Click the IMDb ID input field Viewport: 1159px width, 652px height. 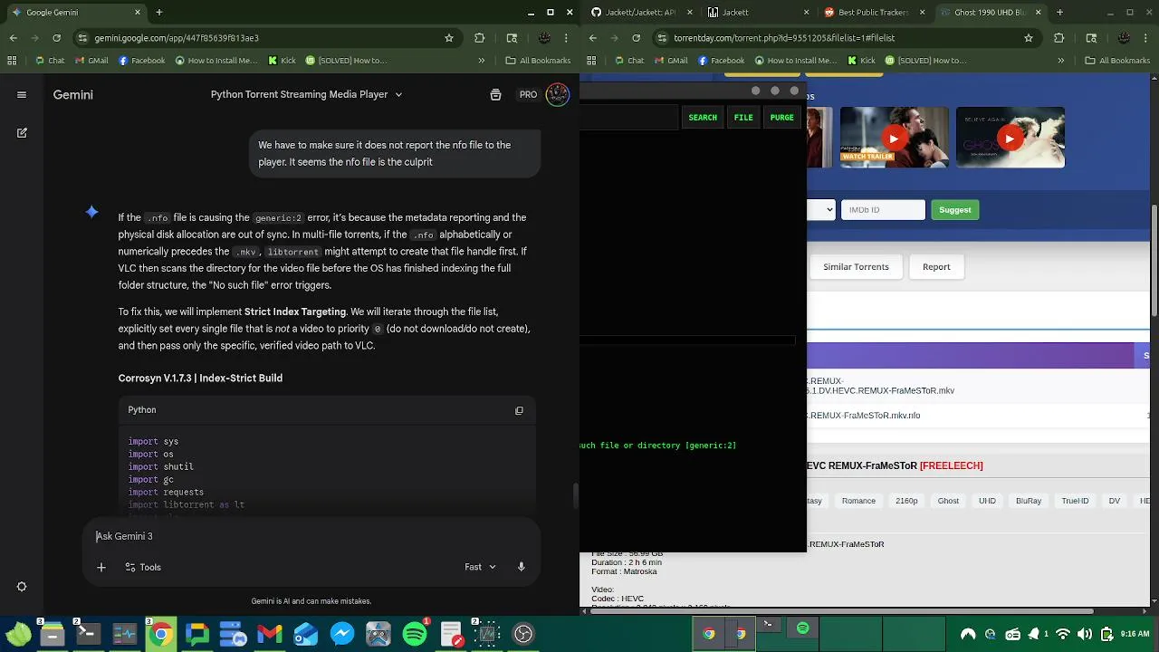884,209
